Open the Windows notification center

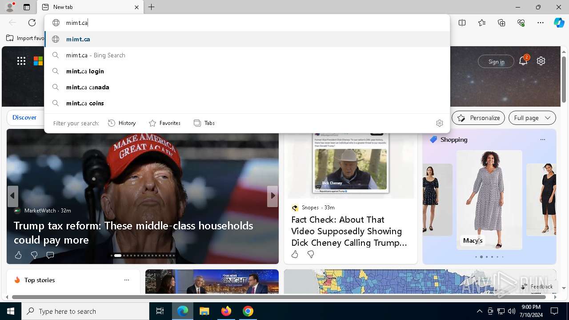(x=555, y=311)
